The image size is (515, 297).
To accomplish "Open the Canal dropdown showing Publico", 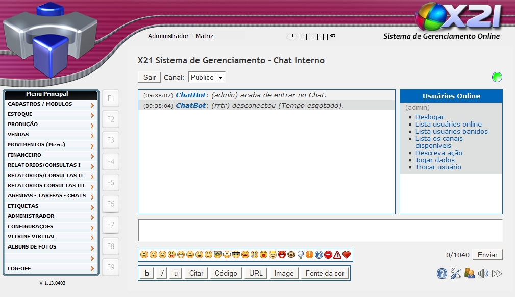I will tap(207, 77).
